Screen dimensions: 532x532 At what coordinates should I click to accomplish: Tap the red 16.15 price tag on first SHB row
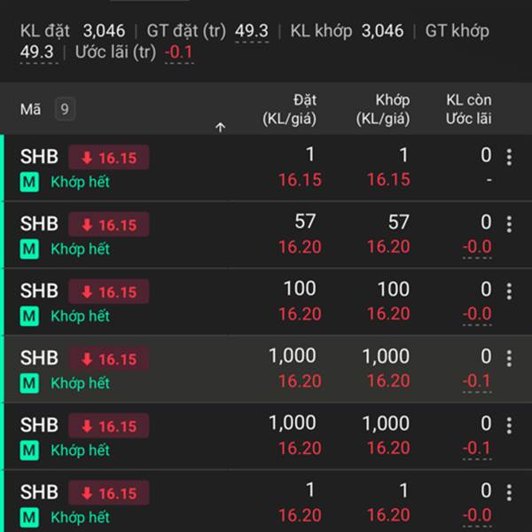pos(108,158)
